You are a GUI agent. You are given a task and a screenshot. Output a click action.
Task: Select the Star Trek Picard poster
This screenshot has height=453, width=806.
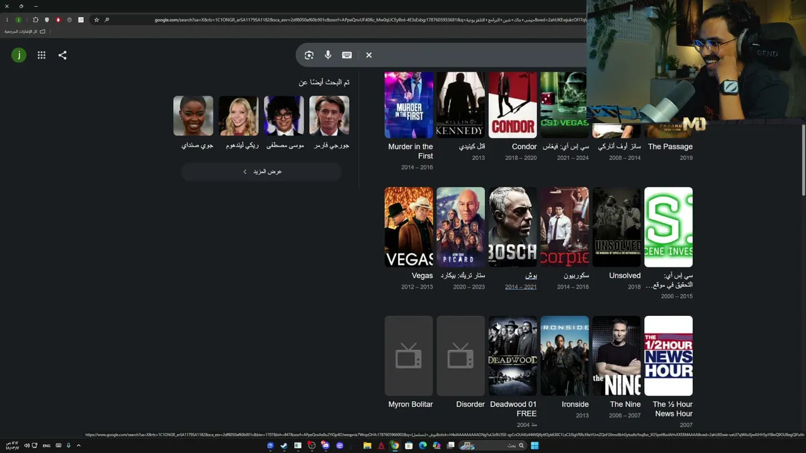[x=461, y=227]
